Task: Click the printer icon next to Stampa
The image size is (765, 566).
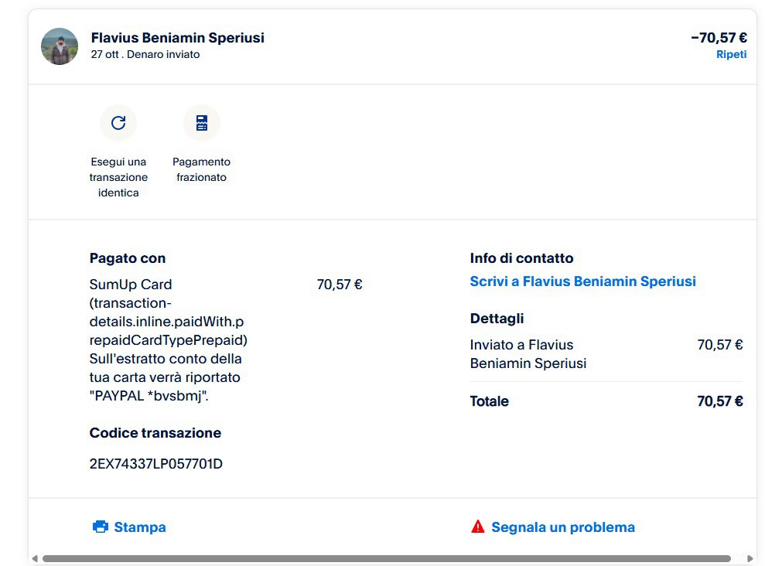Action: [x=101, y=527]
